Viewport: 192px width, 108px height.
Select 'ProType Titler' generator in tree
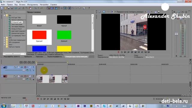point(16,17)
